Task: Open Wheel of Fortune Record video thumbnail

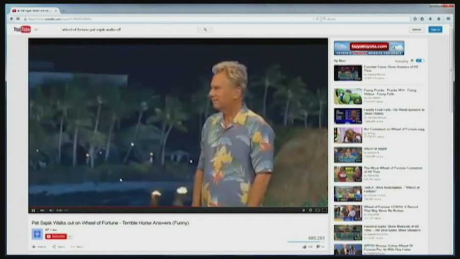Action: click(348, 213)
